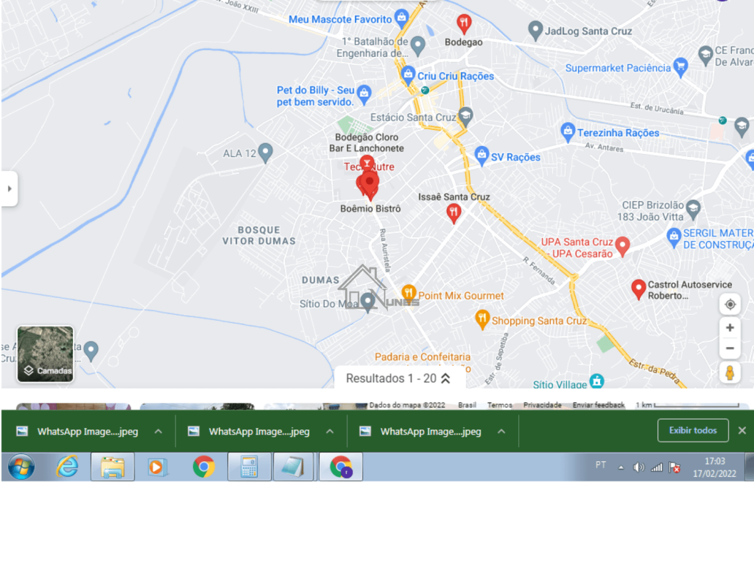The width and height of the screenshot is (754, 566).
Task: Select the ALA 12 location pin
Action: pos(265,152)
